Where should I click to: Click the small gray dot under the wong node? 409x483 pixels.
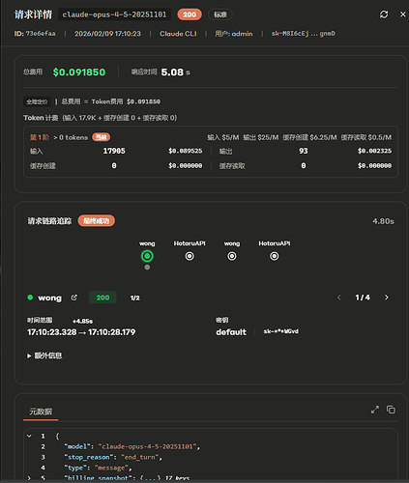(x=147, y=268)
